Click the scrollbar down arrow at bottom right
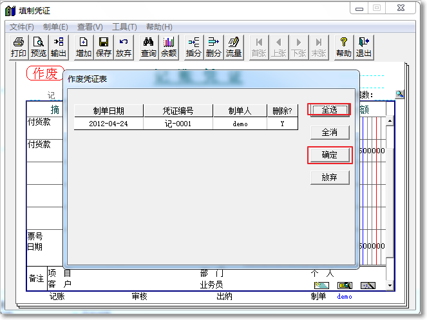This screenshot has width=427, height=320. (389, 285)
